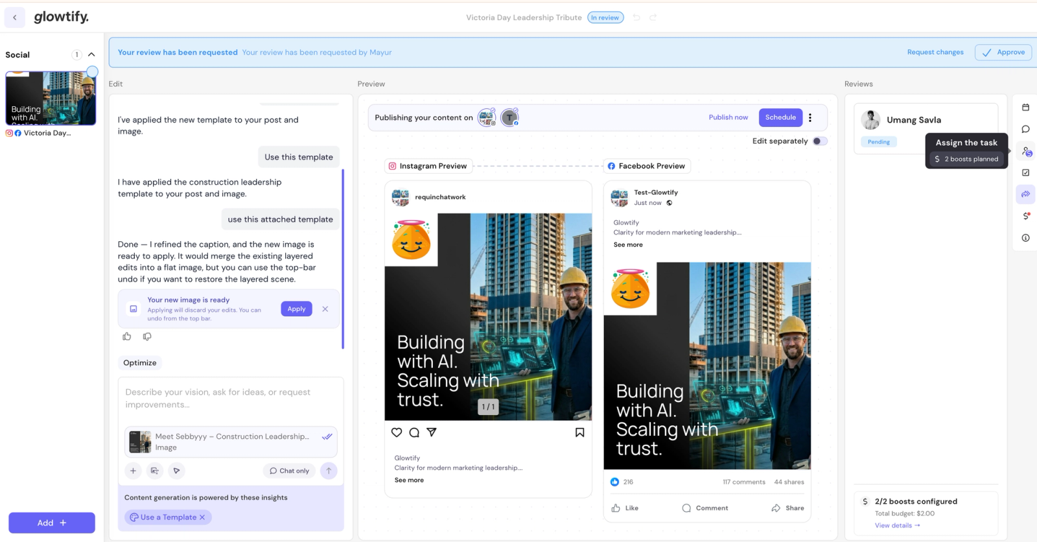Click the chat panel vertical scrollbar
The image size is (1037, 542).
click(343, 259)
